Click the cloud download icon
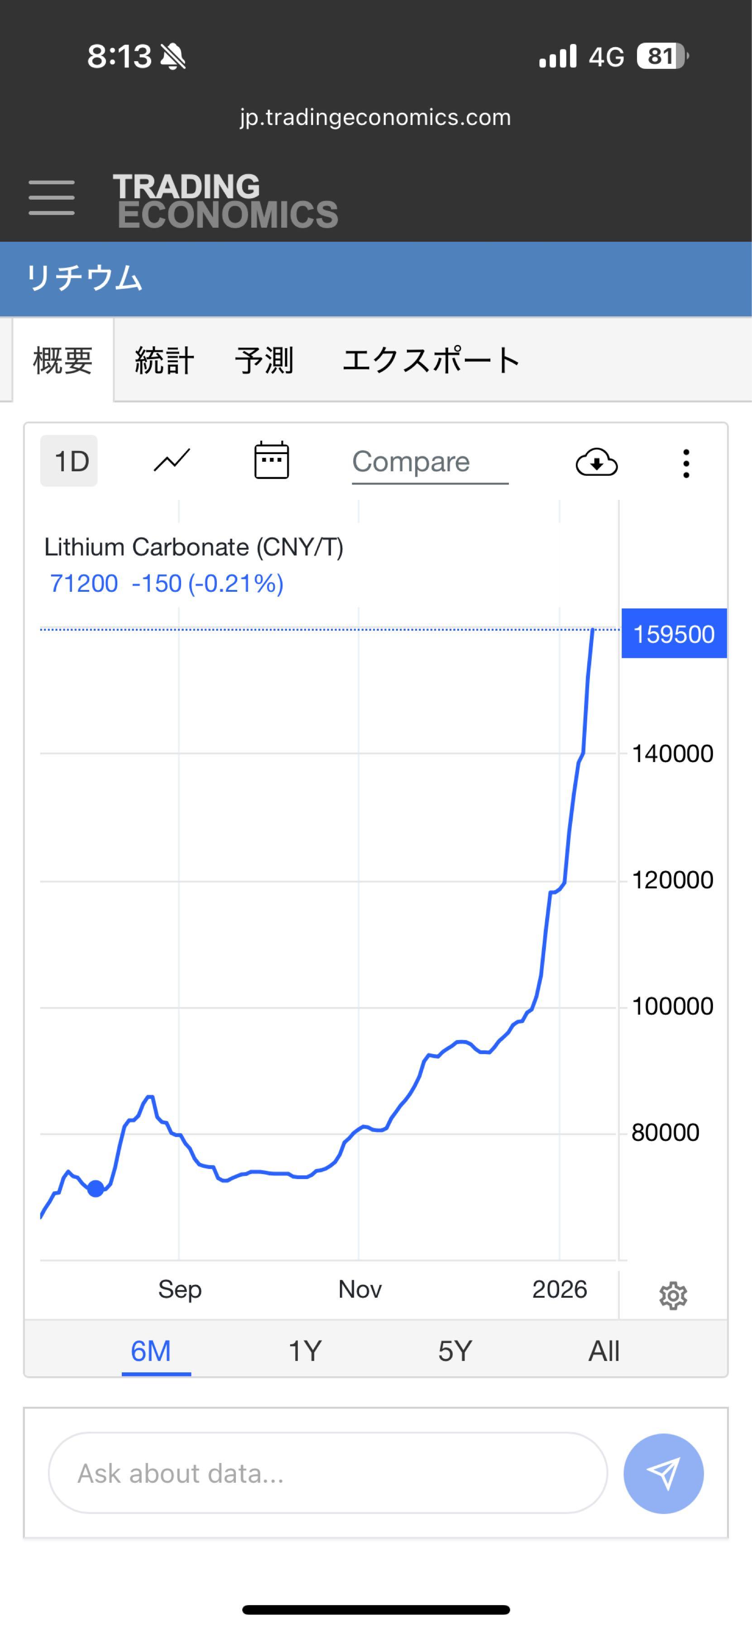This screenshot has height=1630, width=752. pyautogui.click(x=596, y=463)
